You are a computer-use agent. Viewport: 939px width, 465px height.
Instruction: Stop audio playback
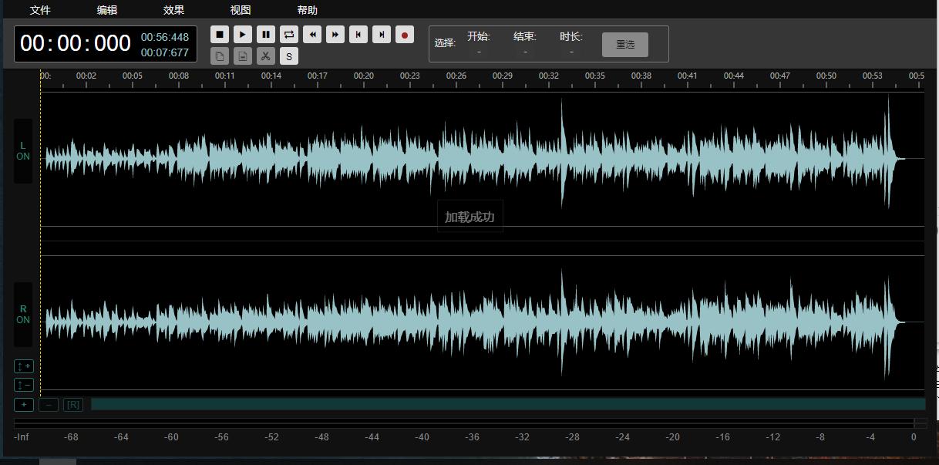pos(219,35)
